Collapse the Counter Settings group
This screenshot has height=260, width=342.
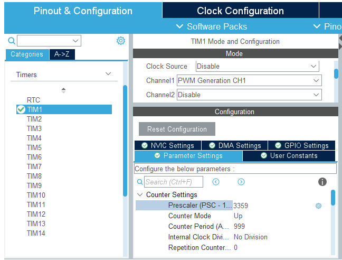click(x=140, y=195)
